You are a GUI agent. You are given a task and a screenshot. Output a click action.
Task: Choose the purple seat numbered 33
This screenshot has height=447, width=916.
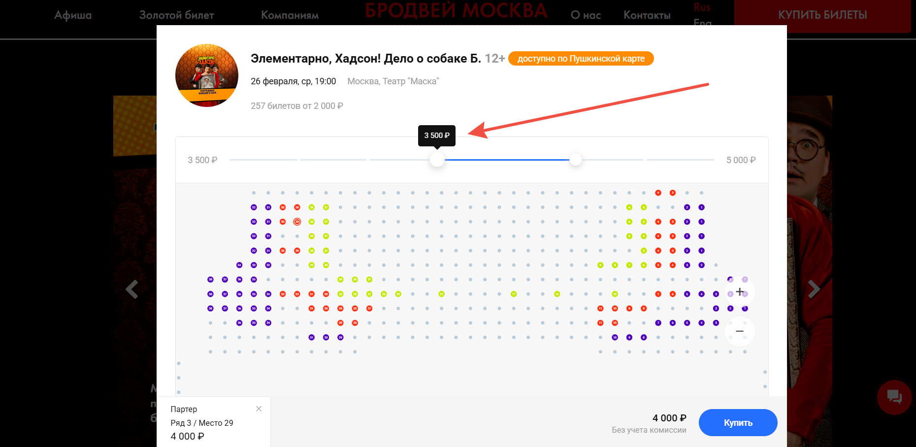coord(254,265)
